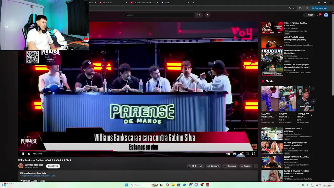Play the GABINO SILVA vs short
This screenshot has height=188, width=334.
click(x=287, y=98)
